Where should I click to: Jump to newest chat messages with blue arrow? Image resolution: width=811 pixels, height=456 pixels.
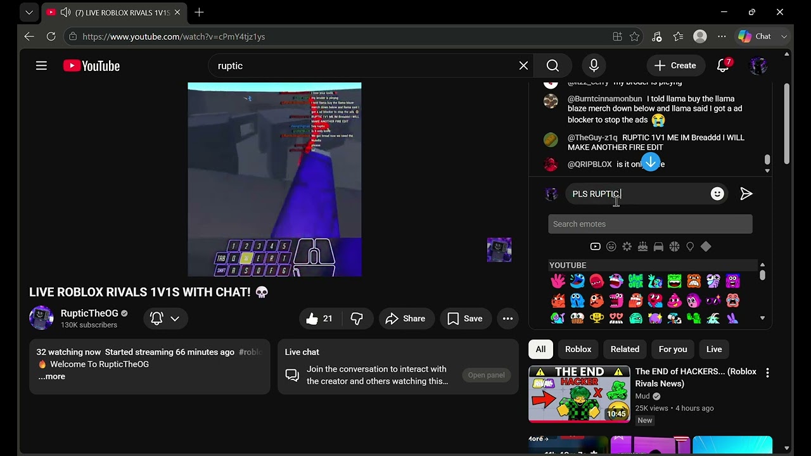[650, 161]
